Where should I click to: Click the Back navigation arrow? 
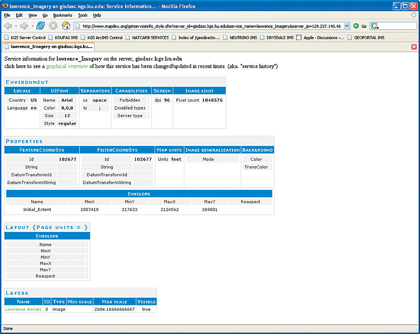(x=8, y=26)
